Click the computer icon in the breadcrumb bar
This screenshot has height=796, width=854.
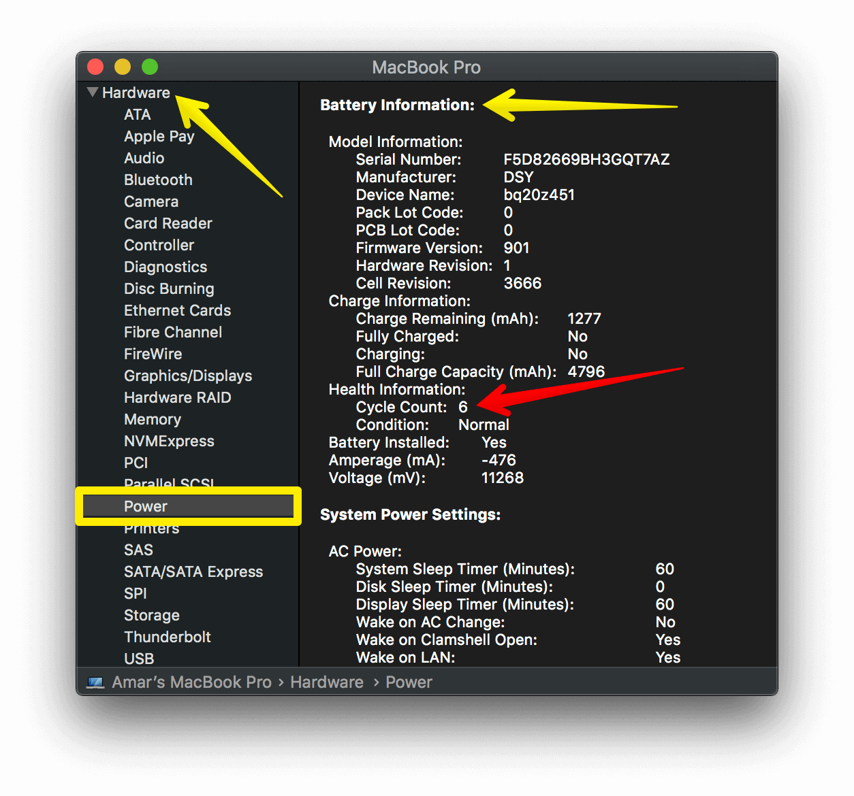point(95,682)
